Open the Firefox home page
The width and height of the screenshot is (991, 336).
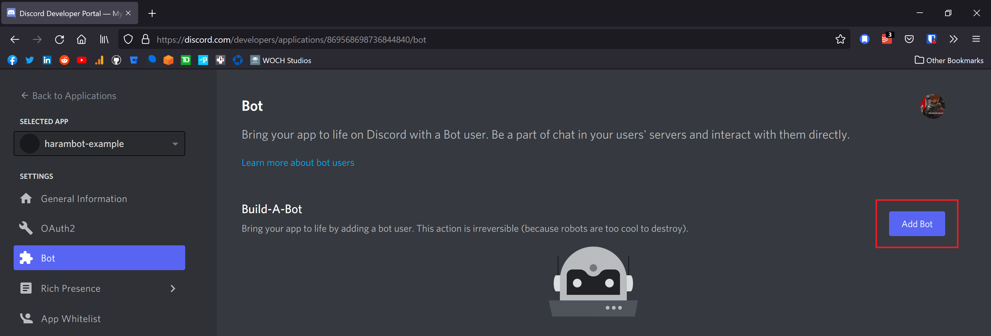(81, 39)
